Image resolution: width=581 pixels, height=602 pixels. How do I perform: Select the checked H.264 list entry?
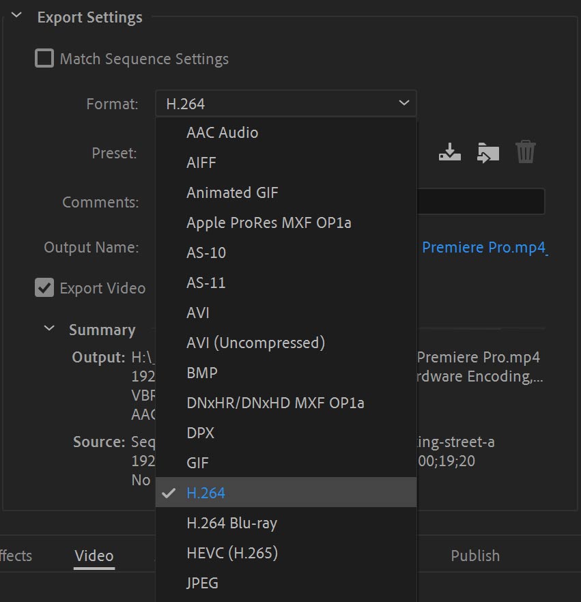[x=285, y=493]
